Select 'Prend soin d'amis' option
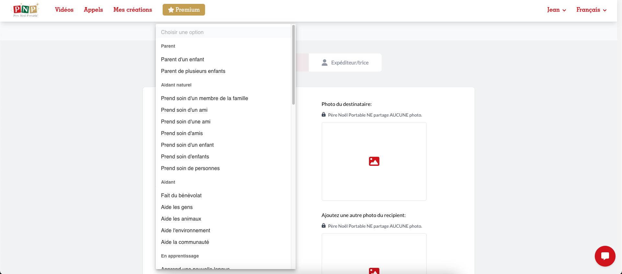Image resolution: width=622 pixels, height=274 pixels. (223, 133)
